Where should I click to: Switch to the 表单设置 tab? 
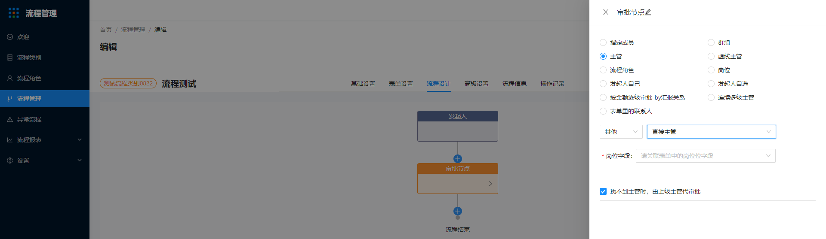(401, 84)
